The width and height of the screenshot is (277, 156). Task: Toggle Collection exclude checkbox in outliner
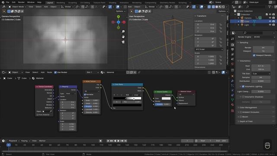coord(267,14)
